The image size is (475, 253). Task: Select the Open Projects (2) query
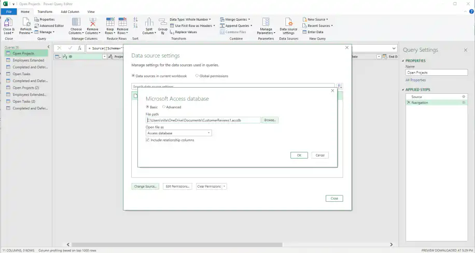coord(26,88)
